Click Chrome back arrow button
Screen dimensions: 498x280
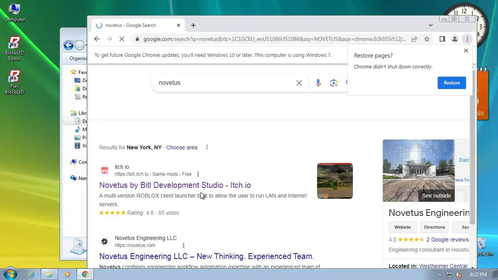point(97,39)
